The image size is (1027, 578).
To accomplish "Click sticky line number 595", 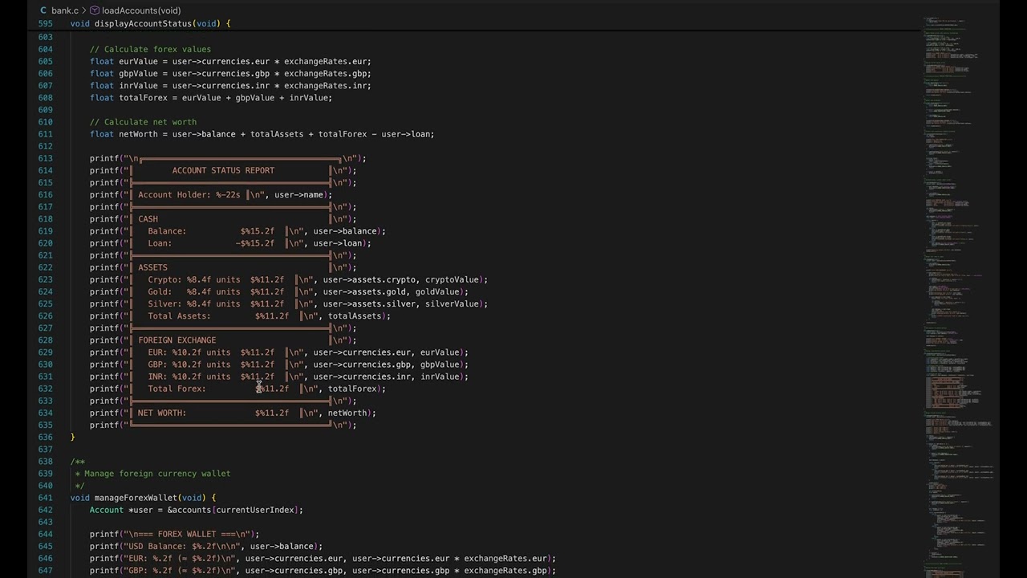I will [45, 23].
